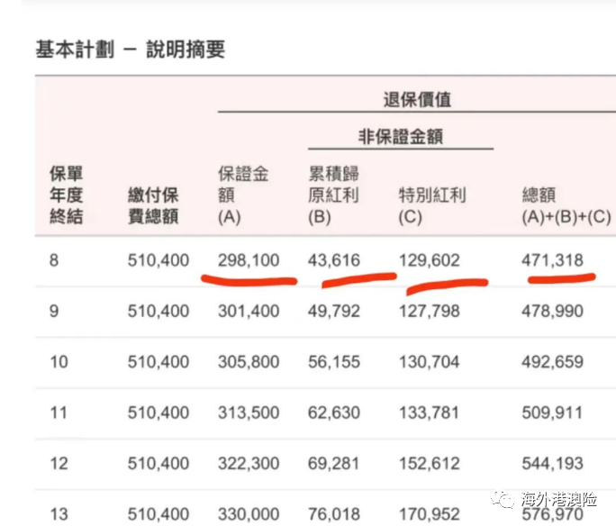
Task: Click reversionary bonus 49,792
Action: (334, 311)
